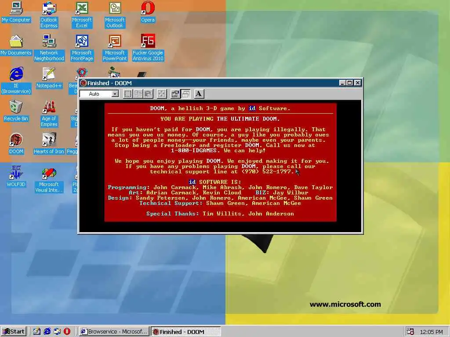This screenshot has height=337, width=450.
Task: Select Outlook Express desktop shortcut
Action: coord(49,14)
